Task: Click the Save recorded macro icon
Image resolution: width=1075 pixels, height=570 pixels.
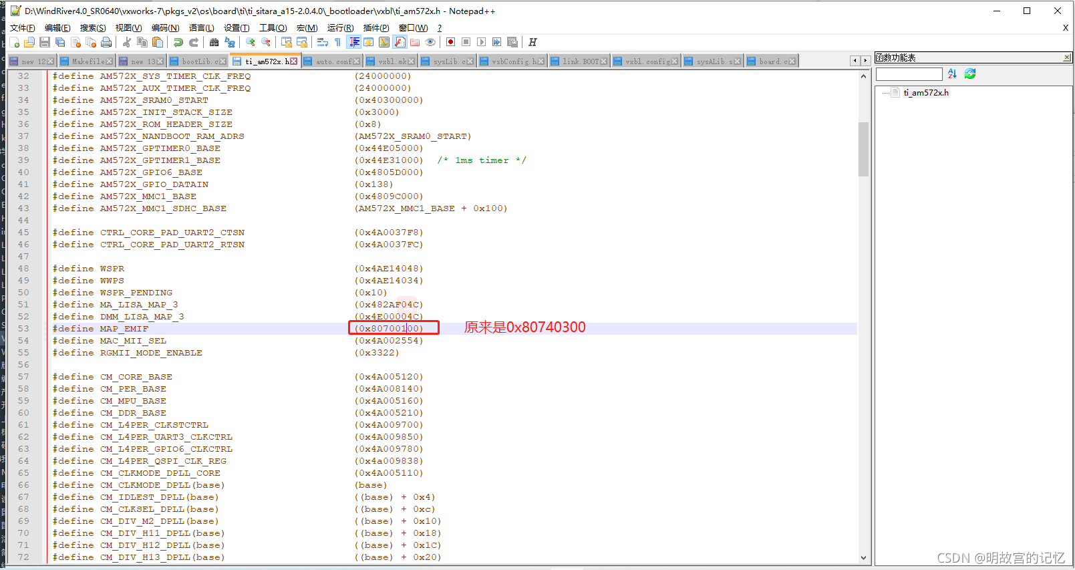Action: pyautogui.click(x=512, y=42)
